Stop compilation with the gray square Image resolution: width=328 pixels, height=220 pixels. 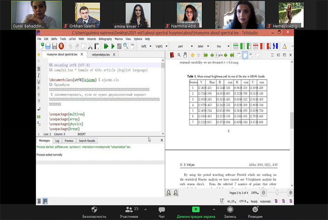119,46
